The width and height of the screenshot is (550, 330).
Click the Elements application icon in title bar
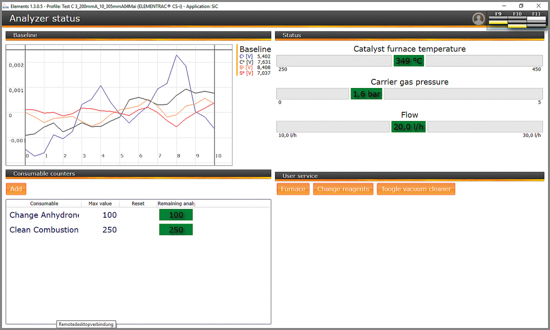5,6
